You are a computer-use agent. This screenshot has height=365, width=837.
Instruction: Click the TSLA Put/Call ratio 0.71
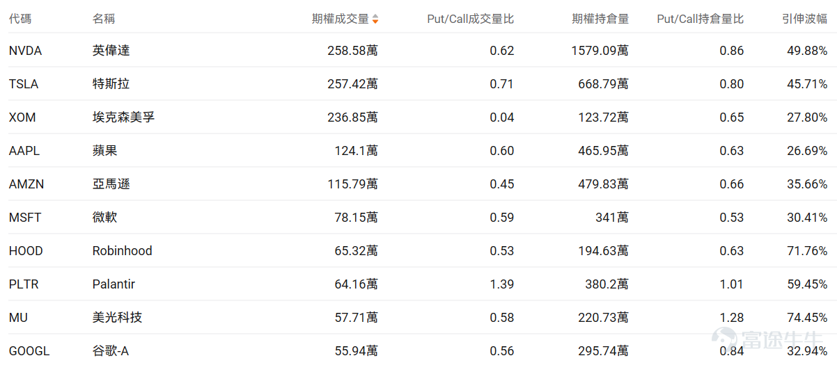(502, 84)
